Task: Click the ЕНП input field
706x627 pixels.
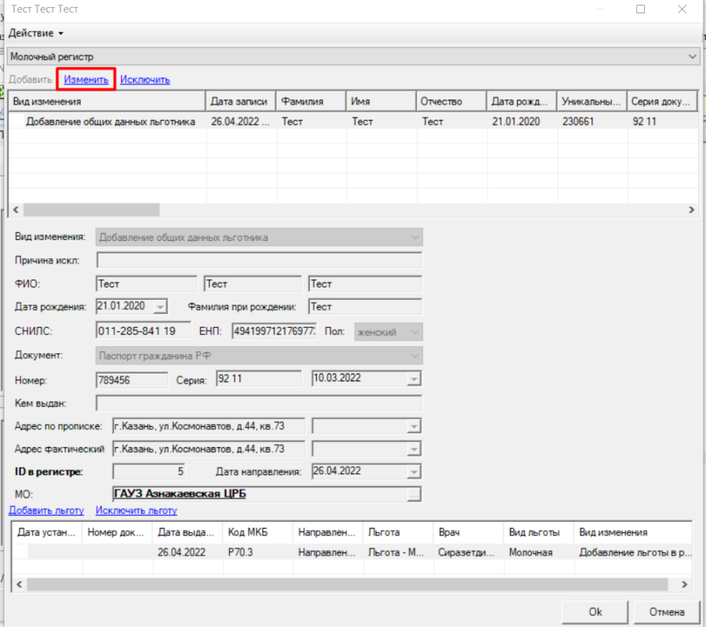Action: (x=275, y=331)
